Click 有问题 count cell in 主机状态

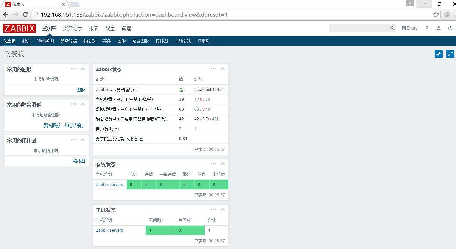coord(190,230)
